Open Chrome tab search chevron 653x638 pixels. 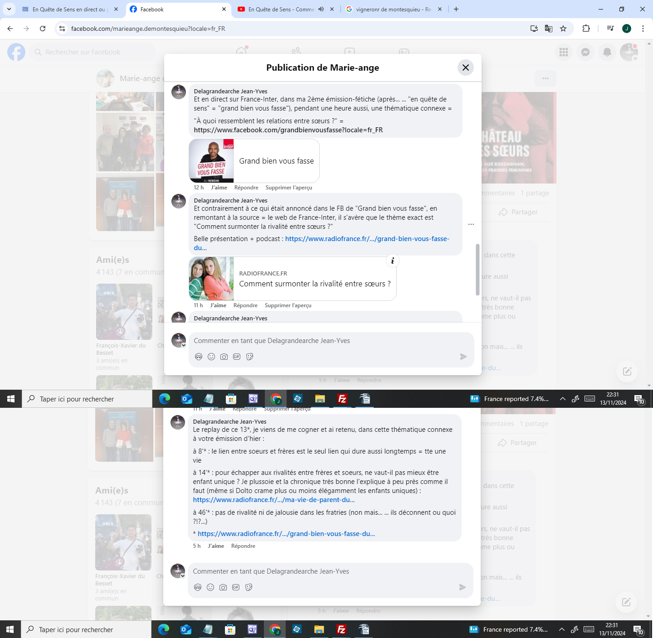pyautogui.click(x=9, y=9)
